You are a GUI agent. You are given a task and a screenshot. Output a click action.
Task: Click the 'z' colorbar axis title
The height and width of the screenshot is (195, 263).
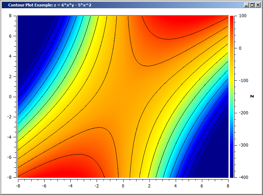click(252, 96)
